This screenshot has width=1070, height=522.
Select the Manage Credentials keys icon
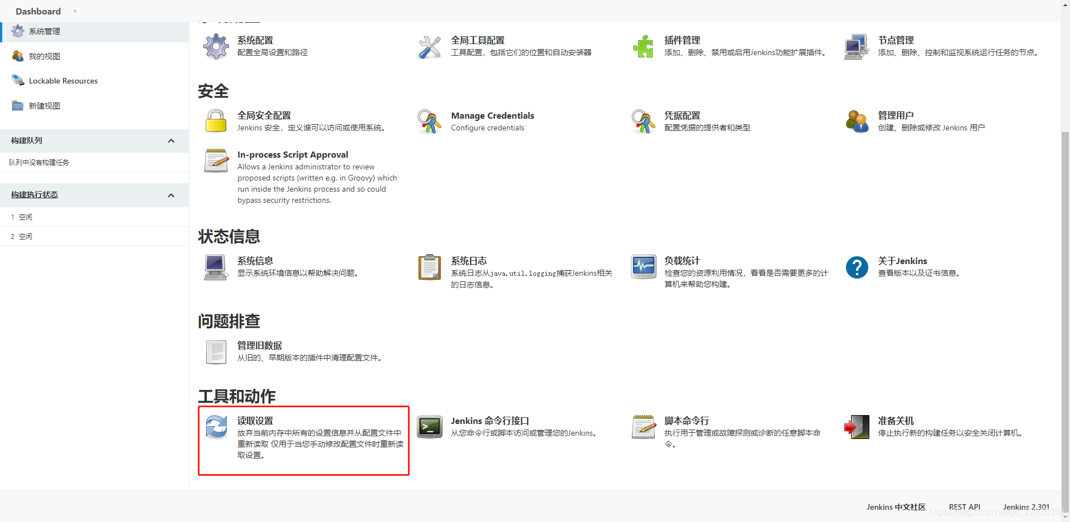coord(429,121)
